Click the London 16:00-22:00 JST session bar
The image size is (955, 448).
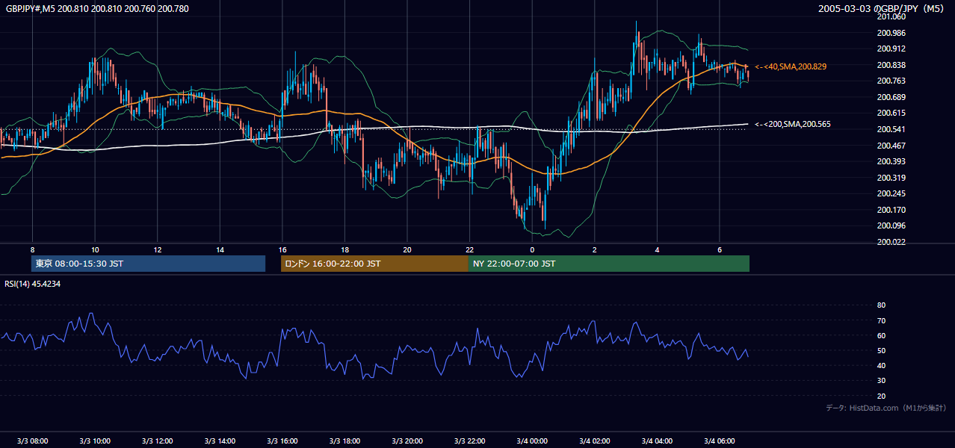coord(374,264)
